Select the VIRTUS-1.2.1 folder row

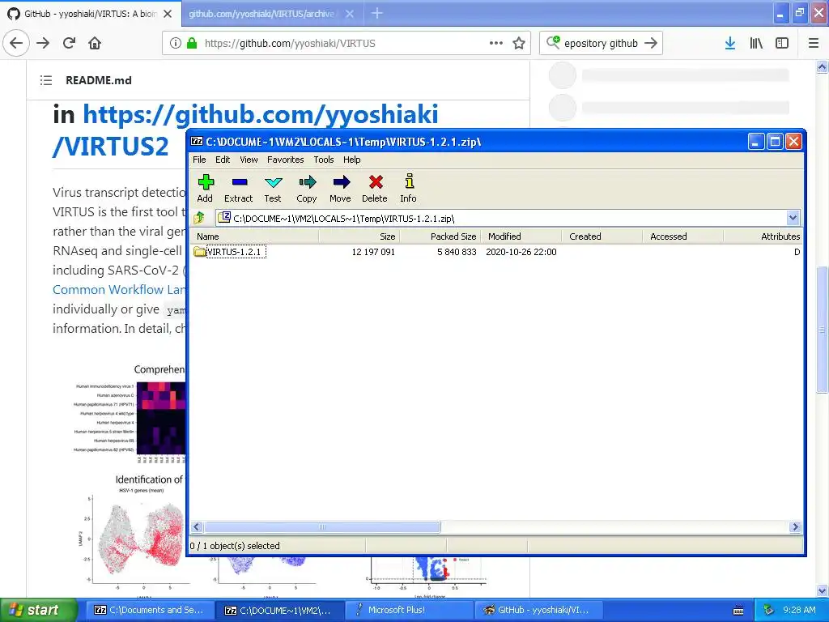point(496,253)
